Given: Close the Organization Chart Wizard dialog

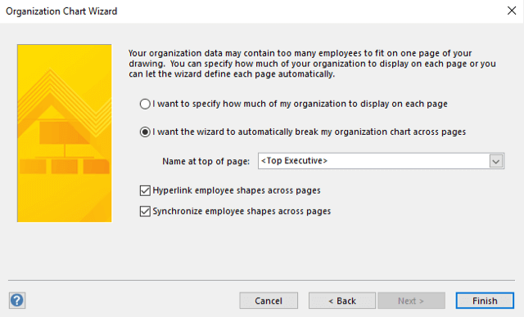Looking at the screenshot, I should 512,11.
